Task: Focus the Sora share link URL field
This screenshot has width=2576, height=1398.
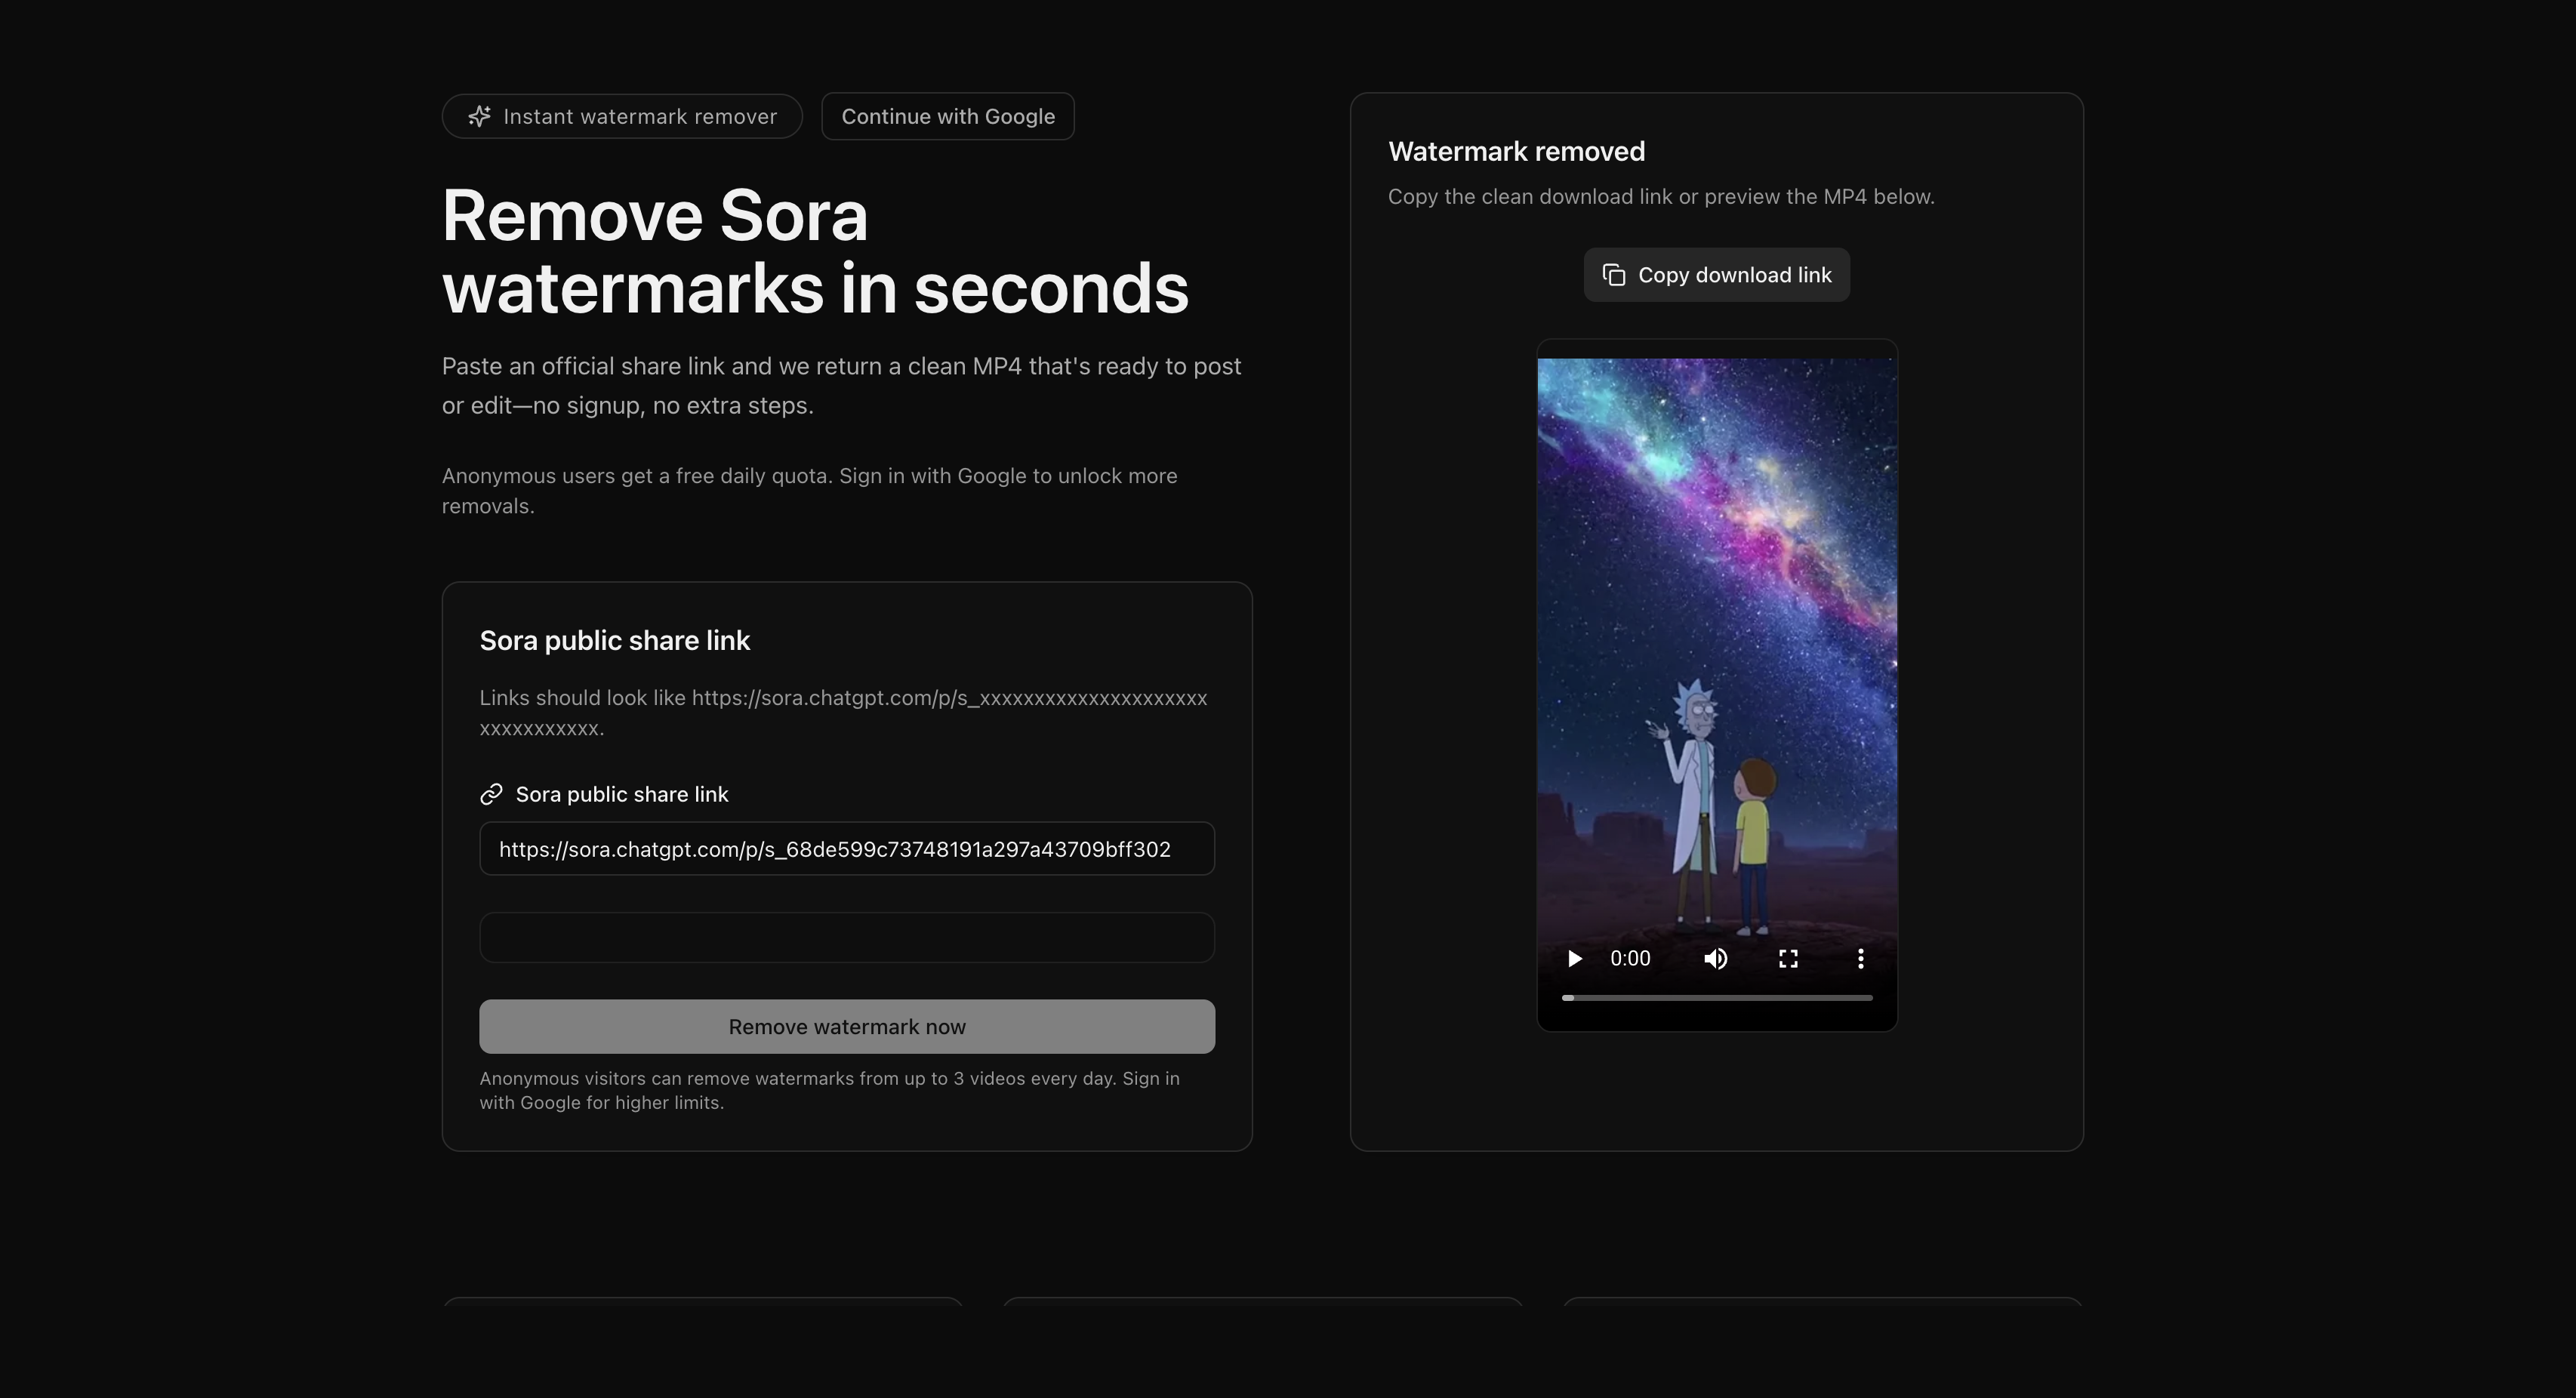Action: coord(846,849)
